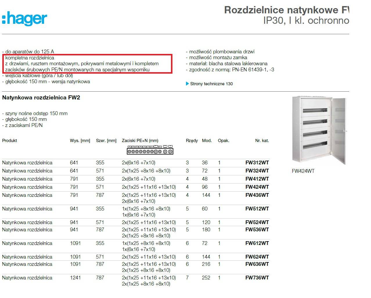This screenshot has width=371, height=298.
Task: Click catalog number FW436WT
Action: [257, 195]
